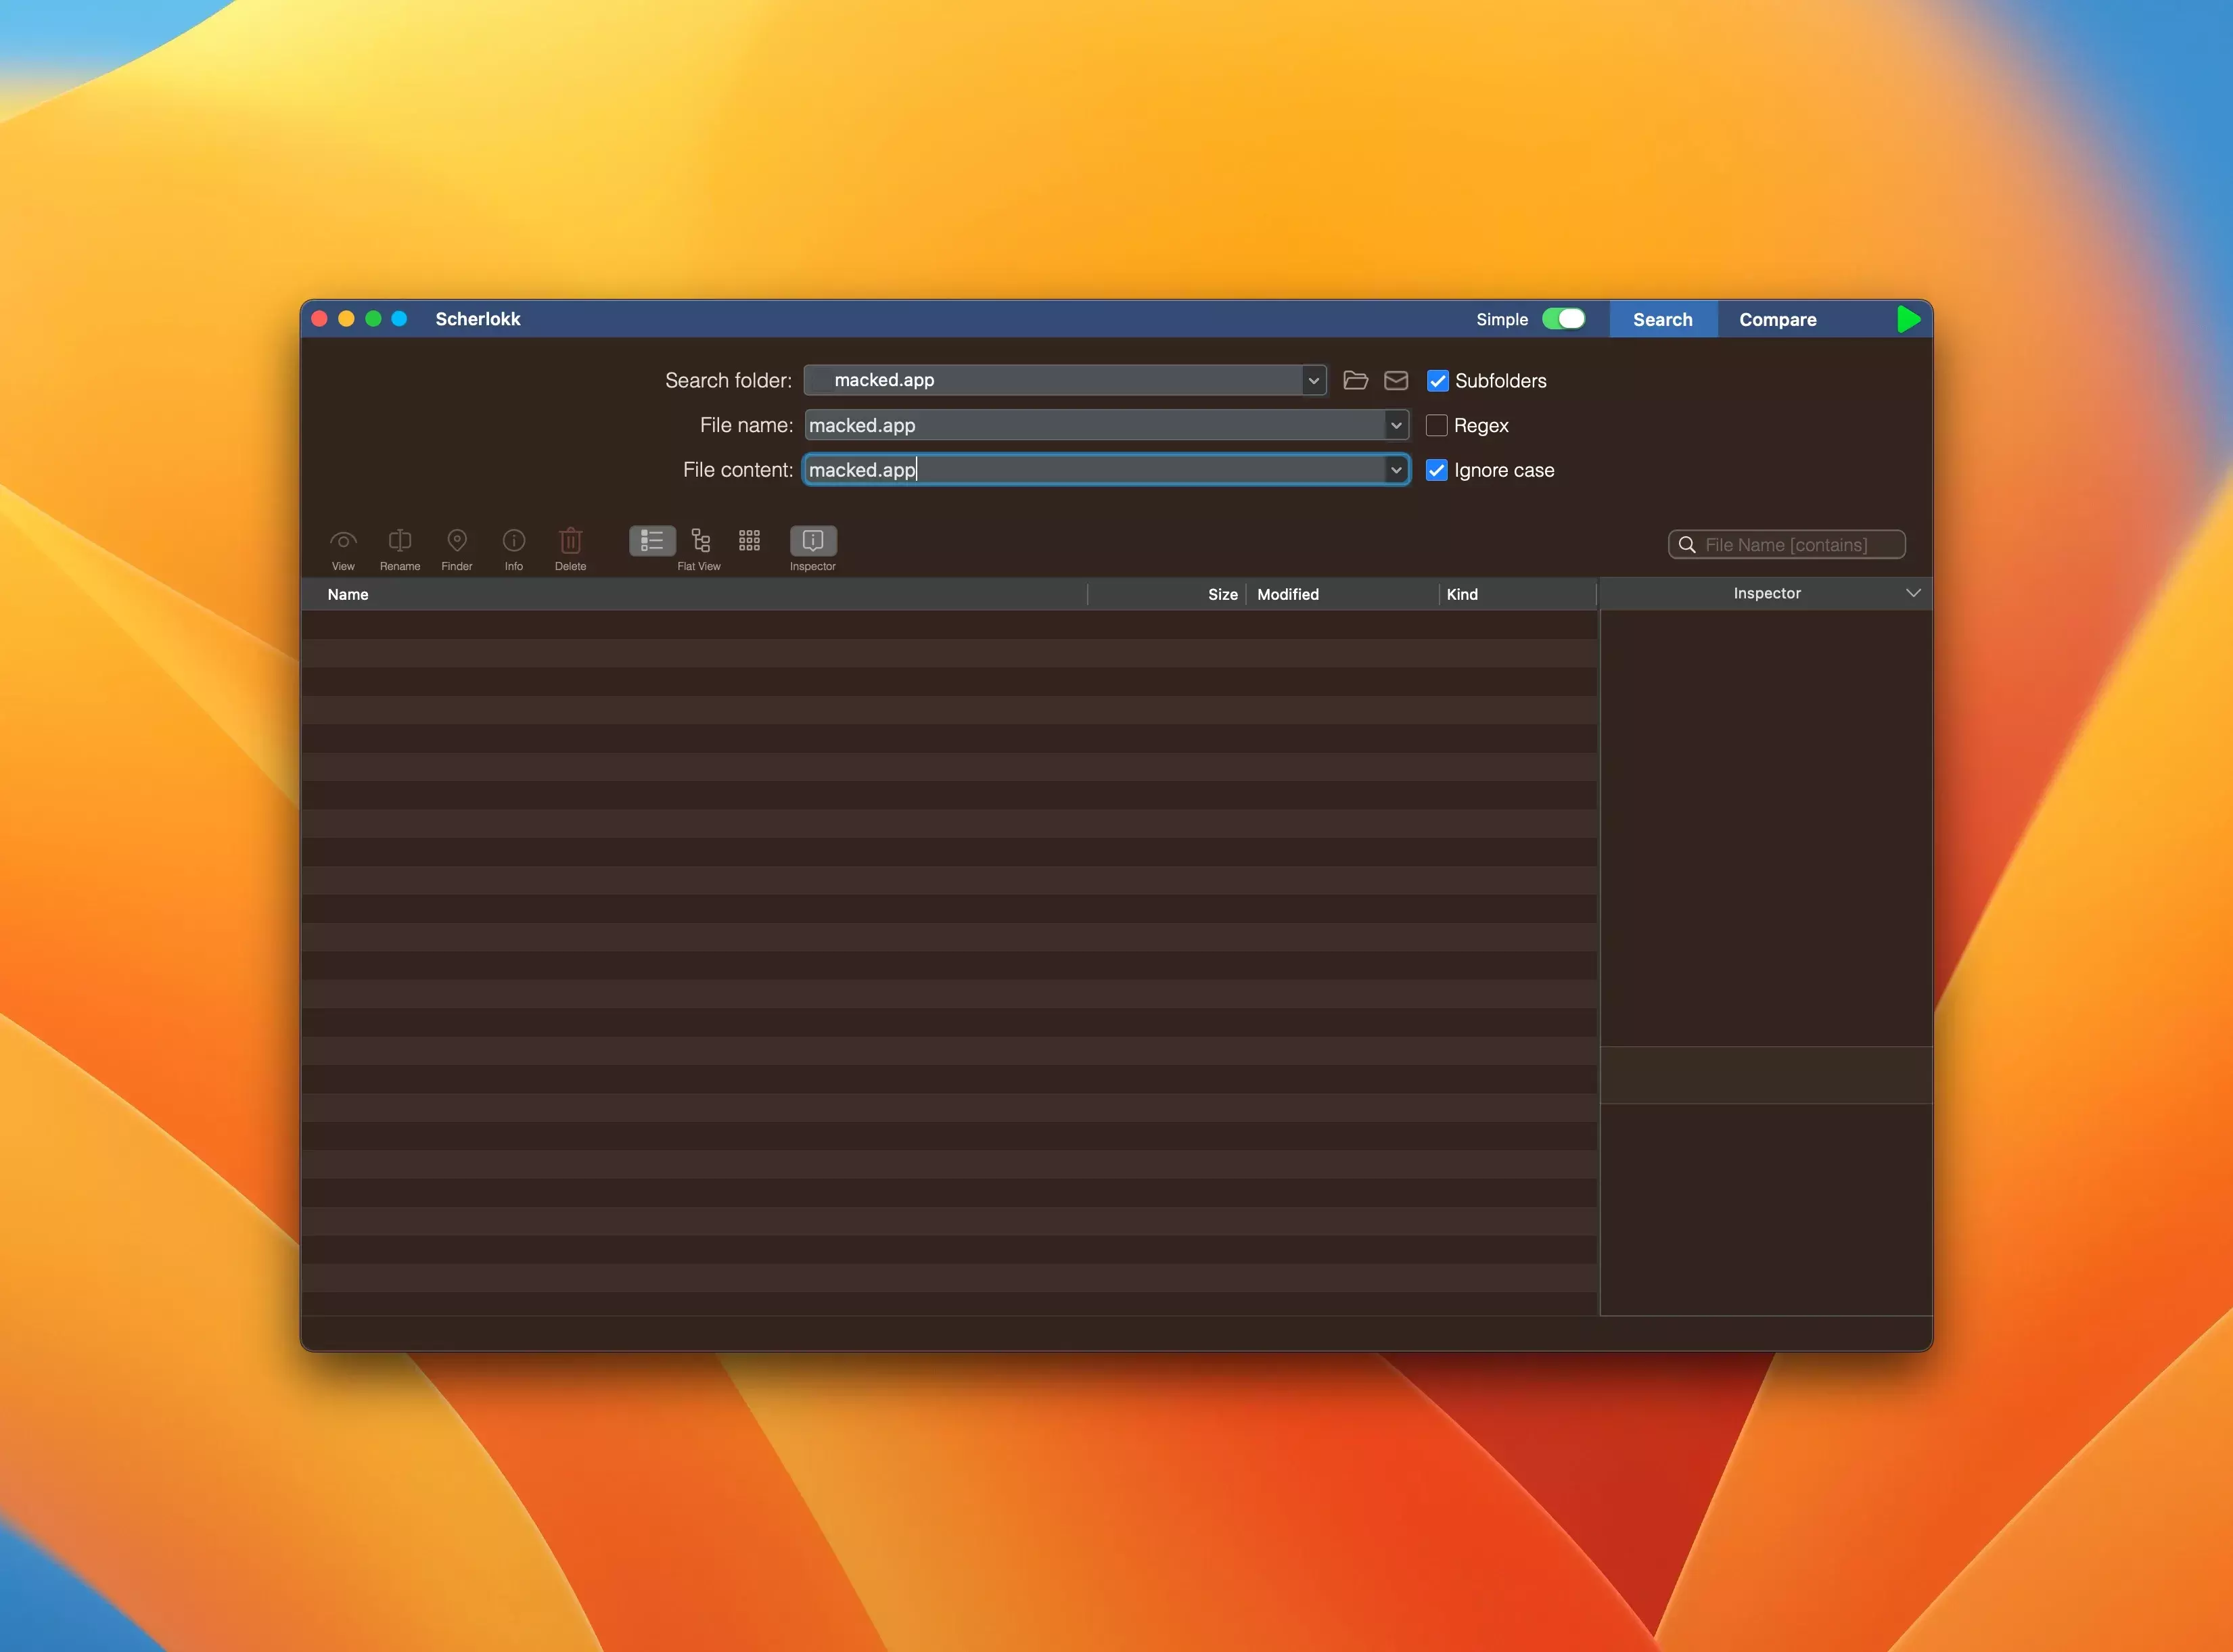Select the list view icon
The height and width of the screenshot is (1652, 2233).
pos(651,541)
